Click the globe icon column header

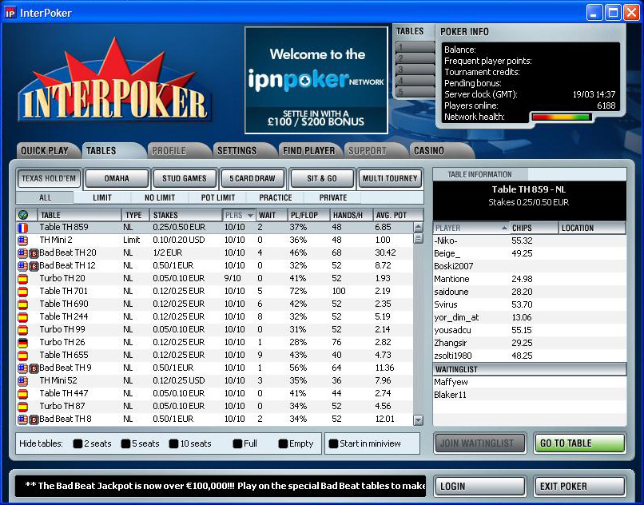[x=23, y=214]
